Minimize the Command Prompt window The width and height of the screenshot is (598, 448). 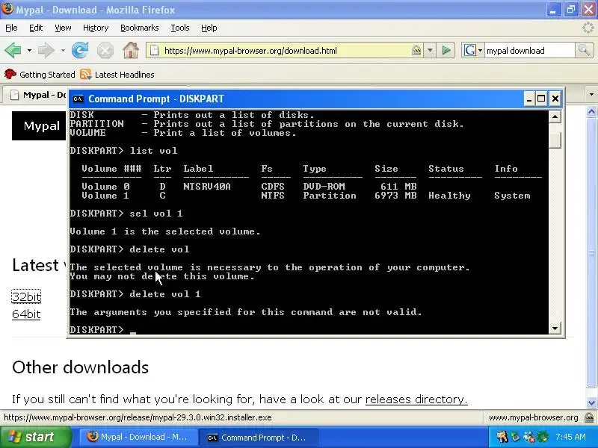point(528,99)
